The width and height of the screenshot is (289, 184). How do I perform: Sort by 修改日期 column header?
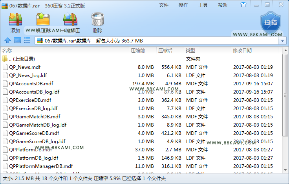click(x=242, y=51)
